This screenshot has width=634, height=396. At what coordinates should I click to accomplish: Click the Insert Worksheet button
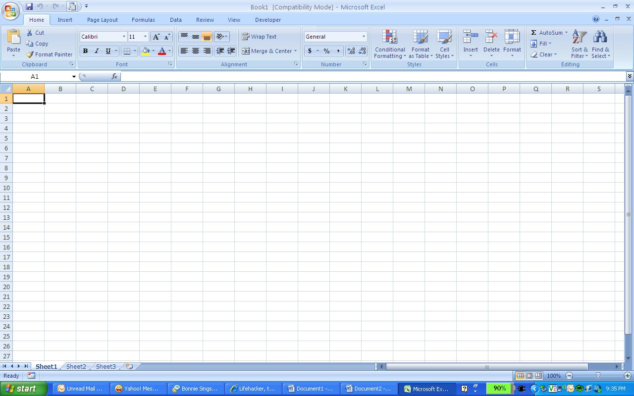pyautogui.click(x=128, y=366)
